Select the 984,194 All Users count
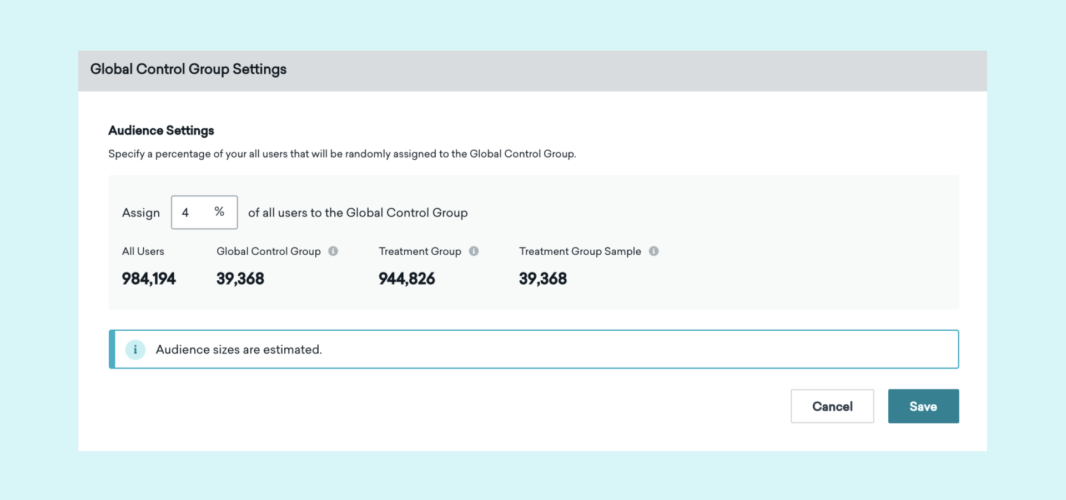1066x500 pixels. click(149, 279)
